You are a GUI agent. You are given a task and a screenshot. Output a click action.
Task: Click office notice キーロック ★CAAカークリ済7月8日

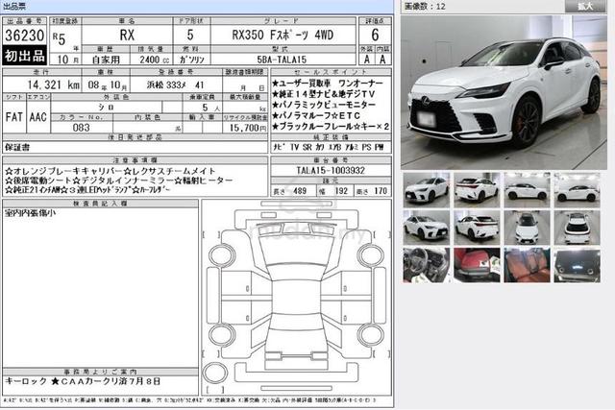(x=83, y=381)
